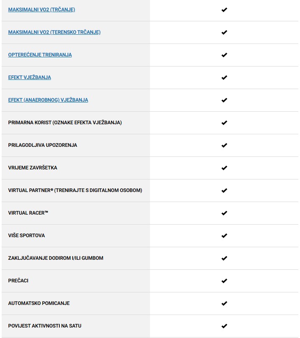Click checkmark in Vrijeme Završetka row
300x338 pixels.
(x=224, y=168)
